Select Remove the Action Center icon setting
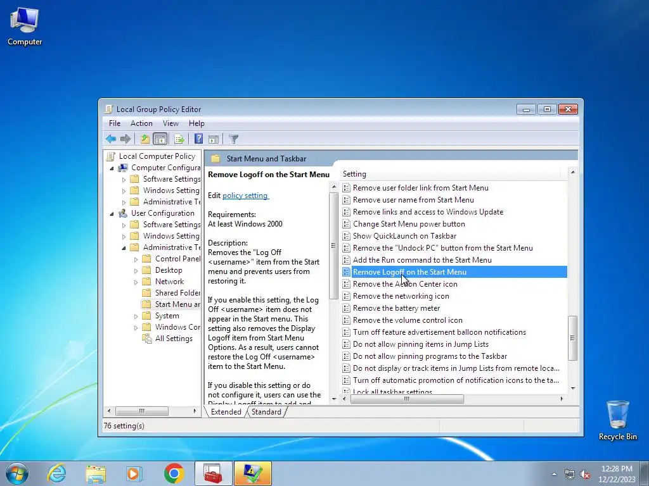The image size is (649, 486). tap(405, 284)
